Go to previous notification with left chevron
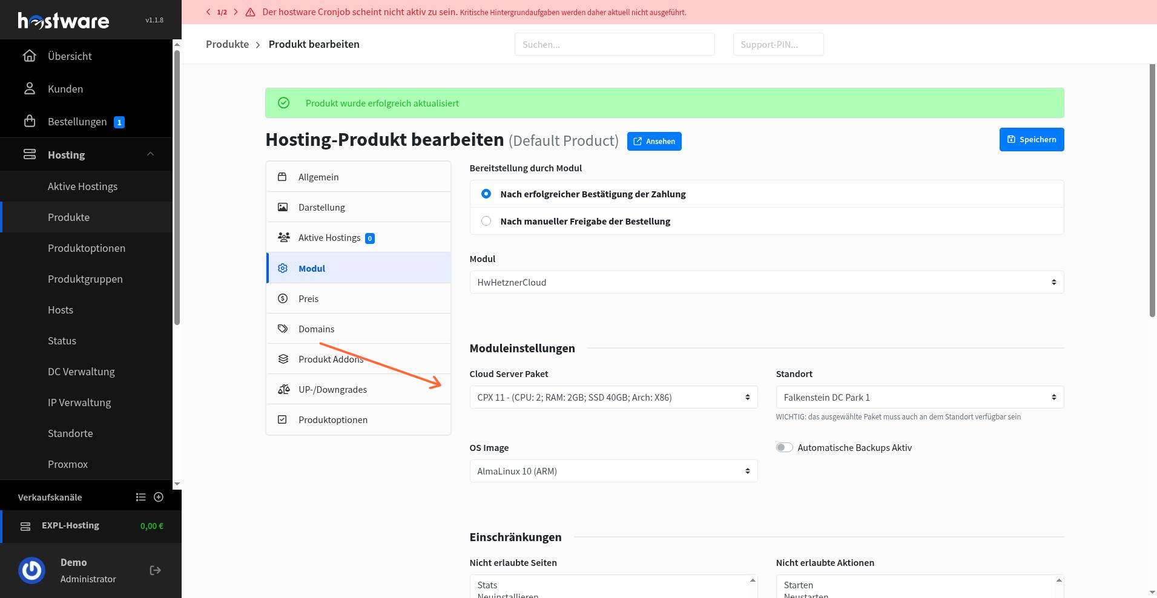The width and height of the screenshot is (1157, 598). click(x=208, y=12)
